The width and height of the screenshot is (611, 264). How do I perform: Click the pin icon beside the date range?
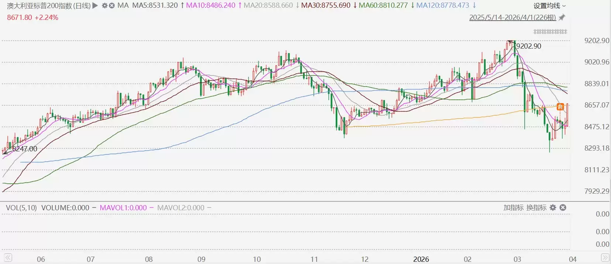(x=562, y=17)
